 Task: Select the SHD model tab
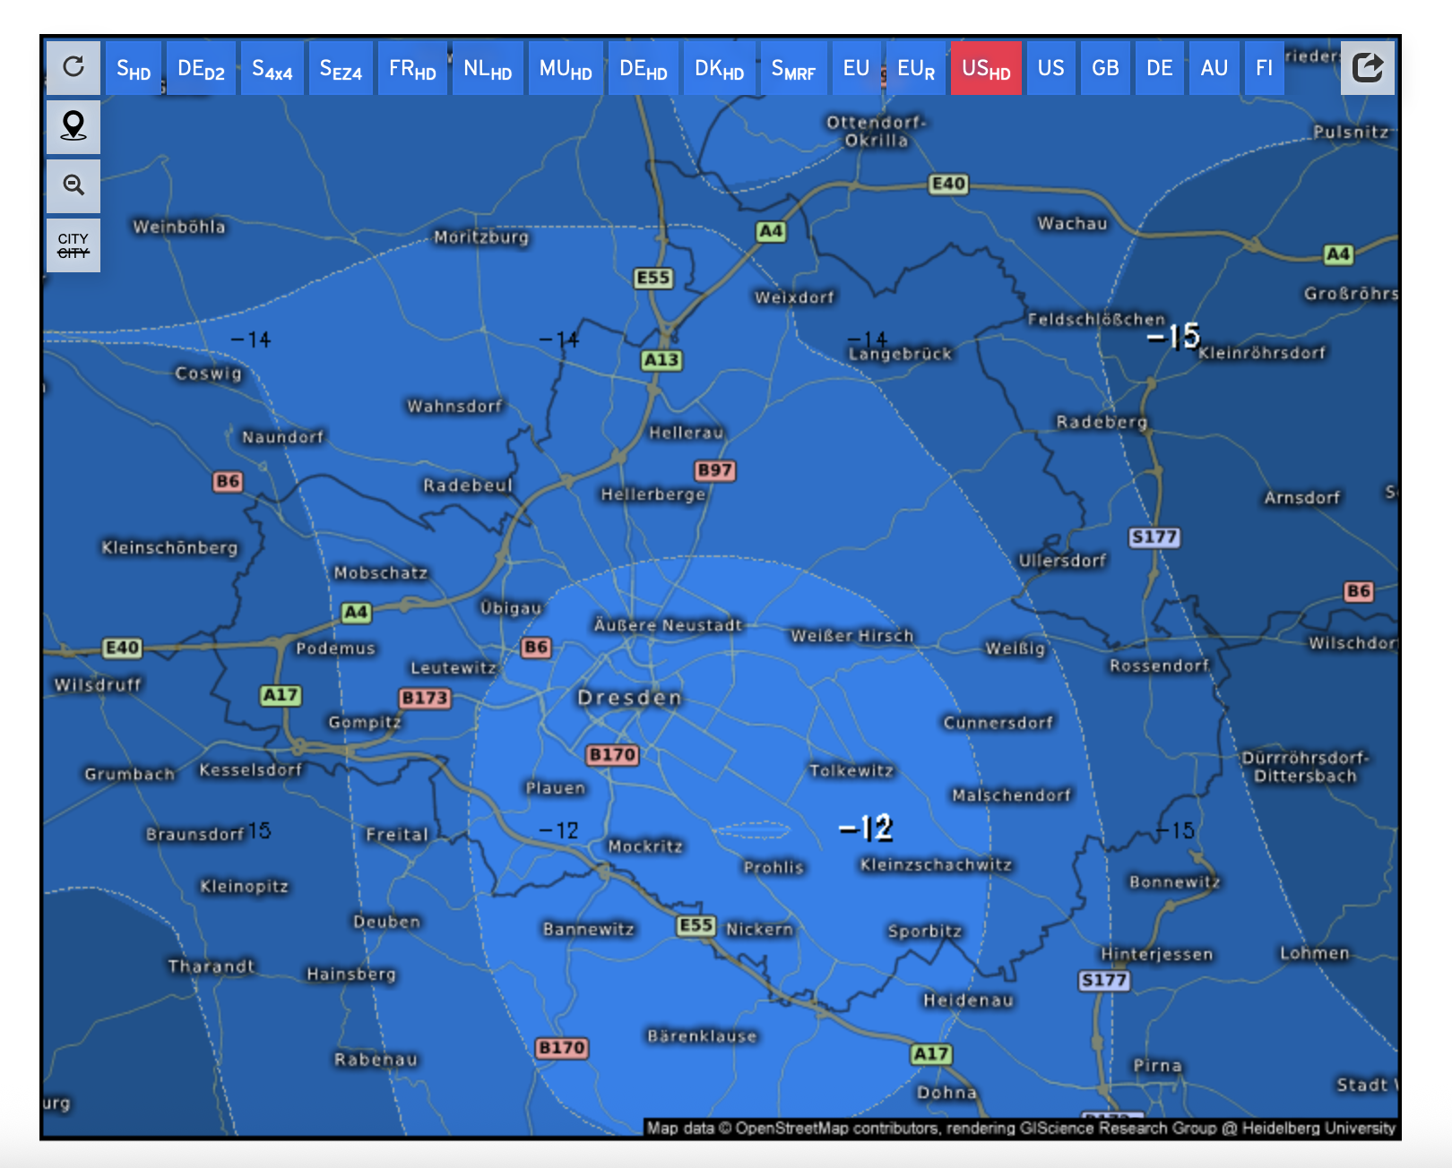point(134,69)
